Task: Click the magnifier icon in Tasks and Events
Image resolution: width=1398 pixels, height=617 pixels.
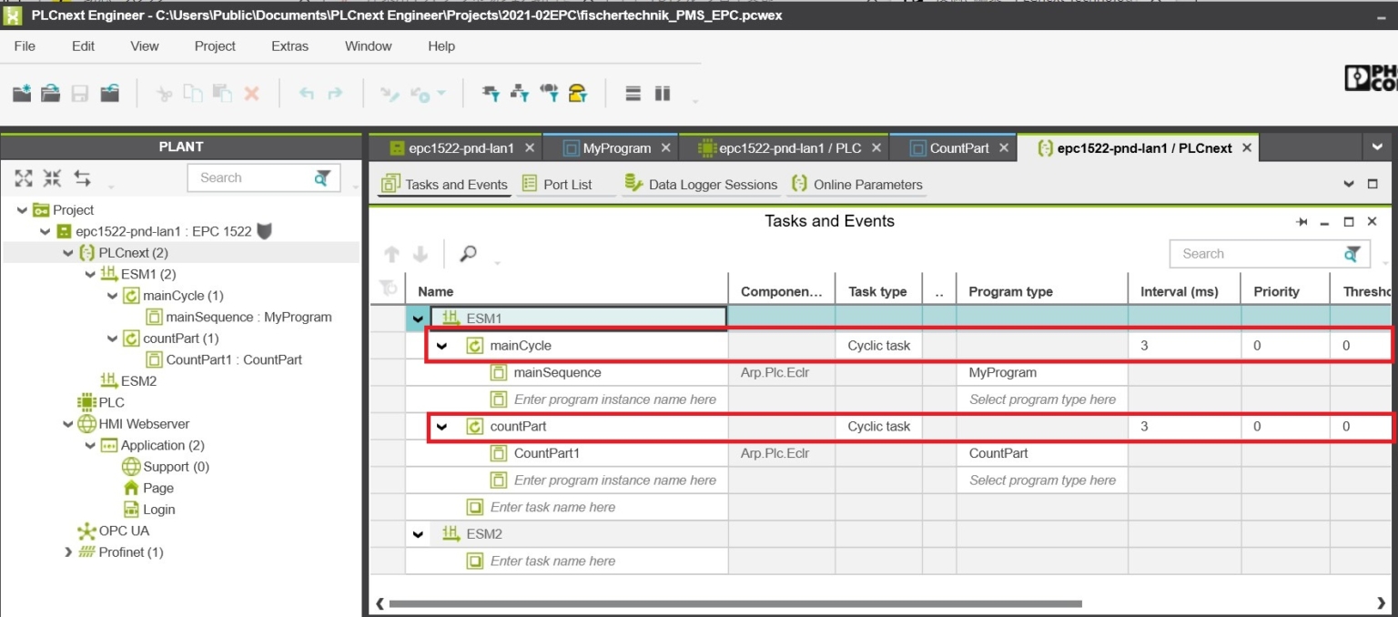Action: pos(469,254)
